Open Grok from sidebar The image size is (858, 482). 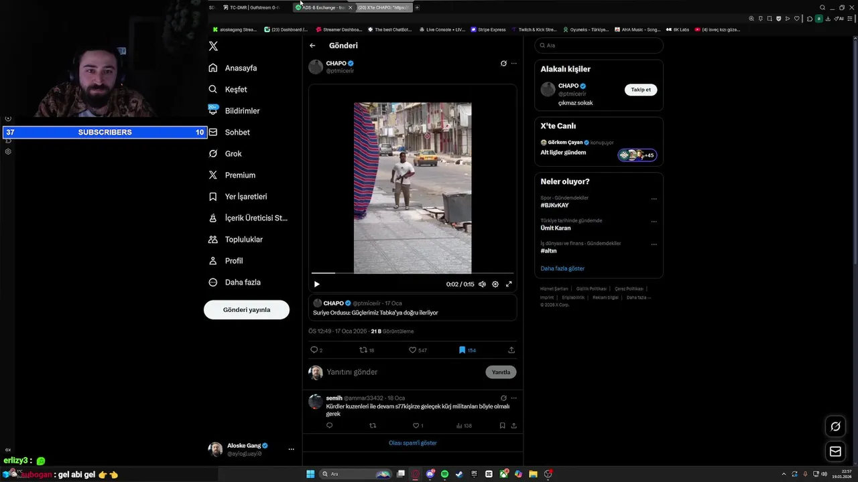pos(225,153)
